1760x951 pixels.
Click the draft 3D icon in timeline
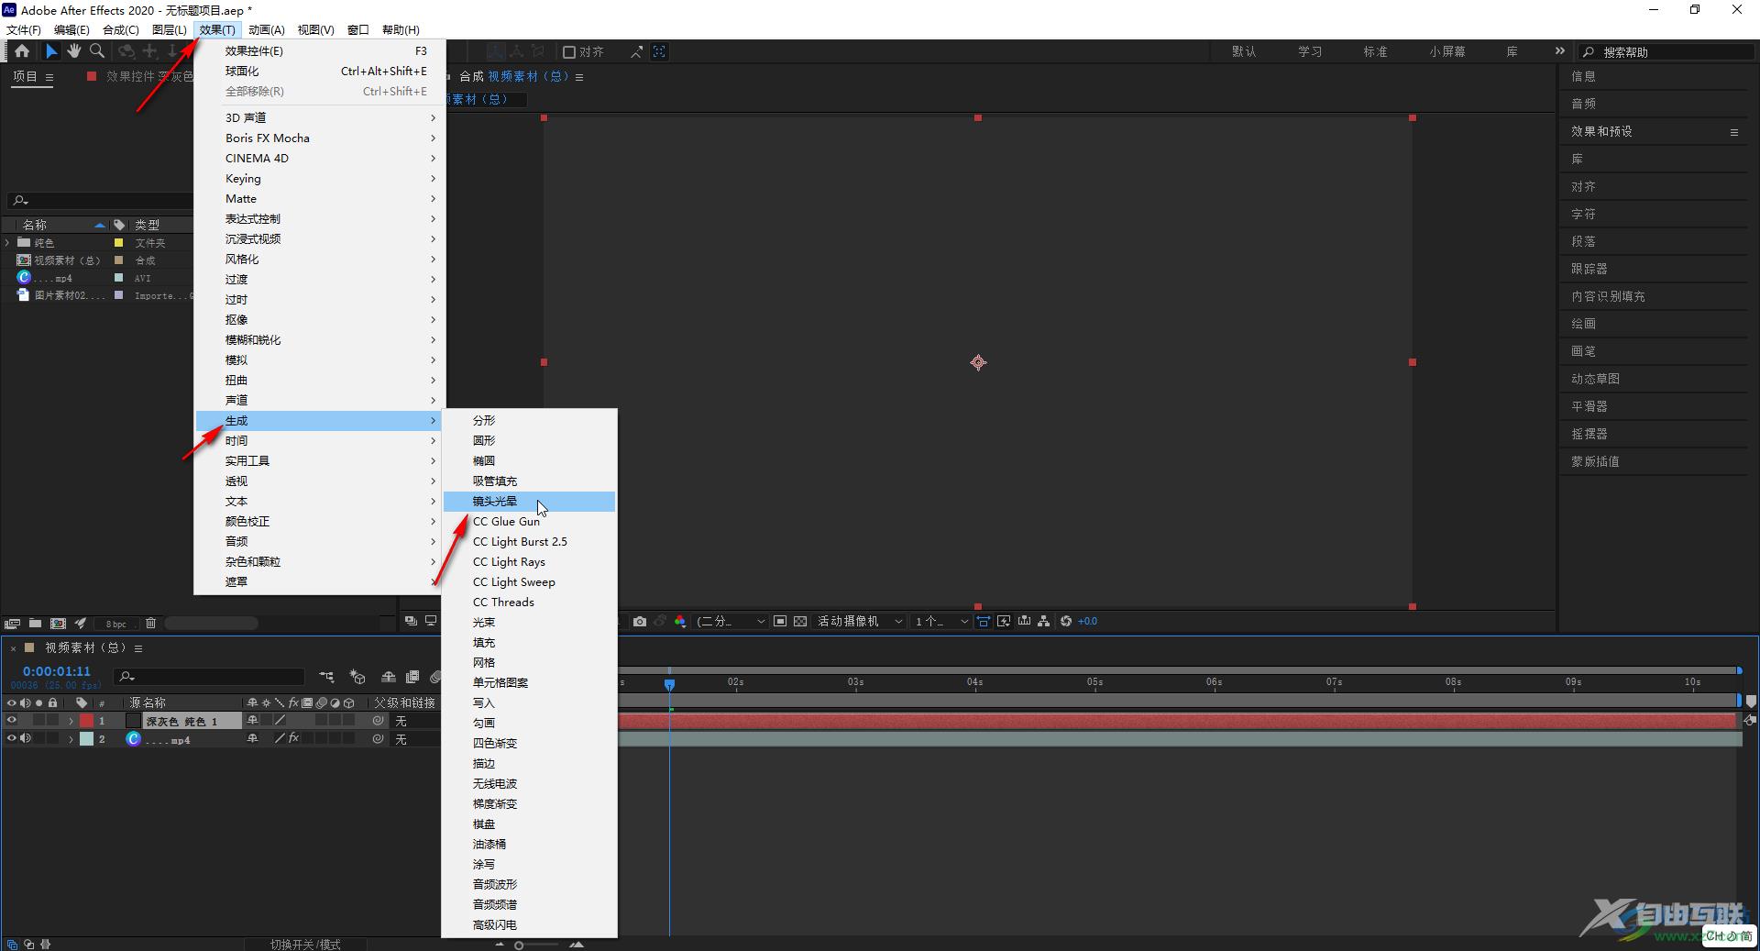click(357, 677)
